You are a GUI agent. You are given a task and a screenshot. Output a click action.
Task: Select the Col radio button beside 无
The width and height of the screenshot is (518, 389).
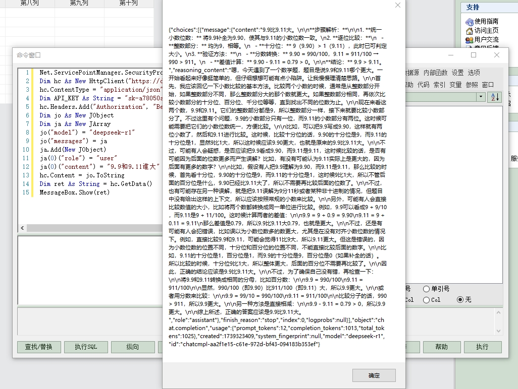(x=427, y=300)
